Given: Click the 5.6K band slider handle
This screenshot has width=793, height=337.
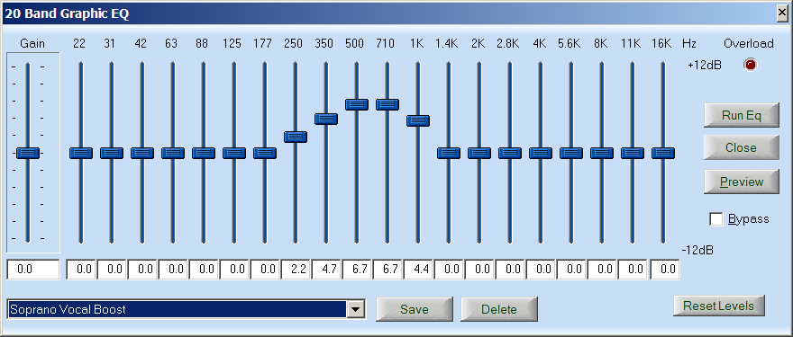Looking at the screenshot, I should (571, 153).
